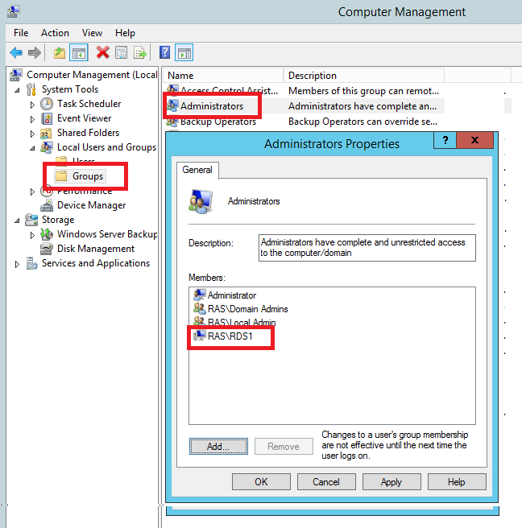
Task: Click the Up one level folder icon
Action: [60, 53]
